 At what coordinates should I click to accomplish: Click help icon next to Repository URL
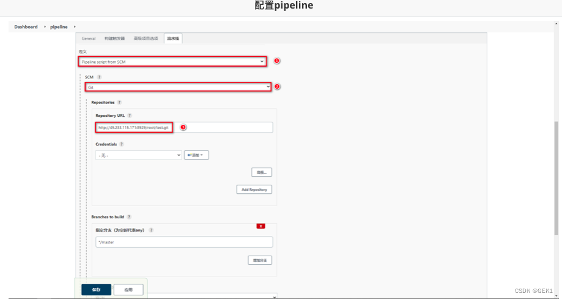(x=130, y=116)
